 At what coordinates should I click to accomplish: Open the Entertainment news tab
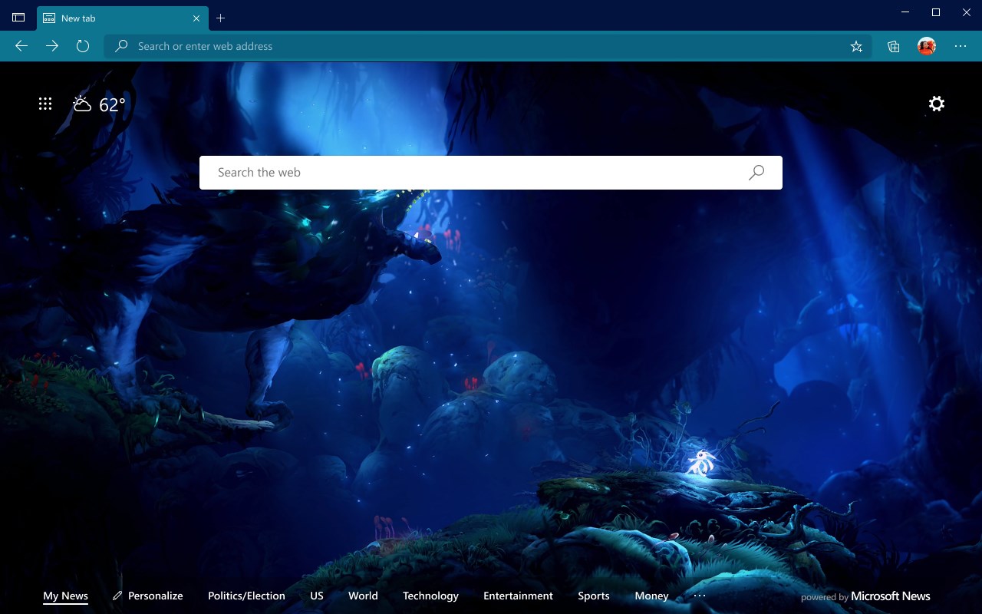point(518,596)
